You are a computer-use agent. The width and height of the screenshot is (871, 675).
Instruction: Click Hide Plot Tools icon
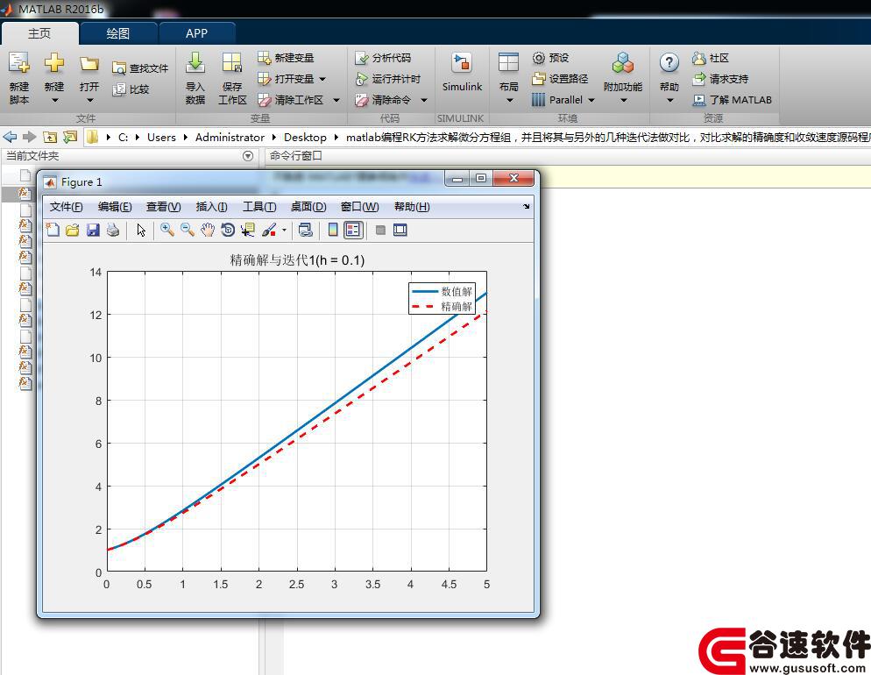(380, 230)
